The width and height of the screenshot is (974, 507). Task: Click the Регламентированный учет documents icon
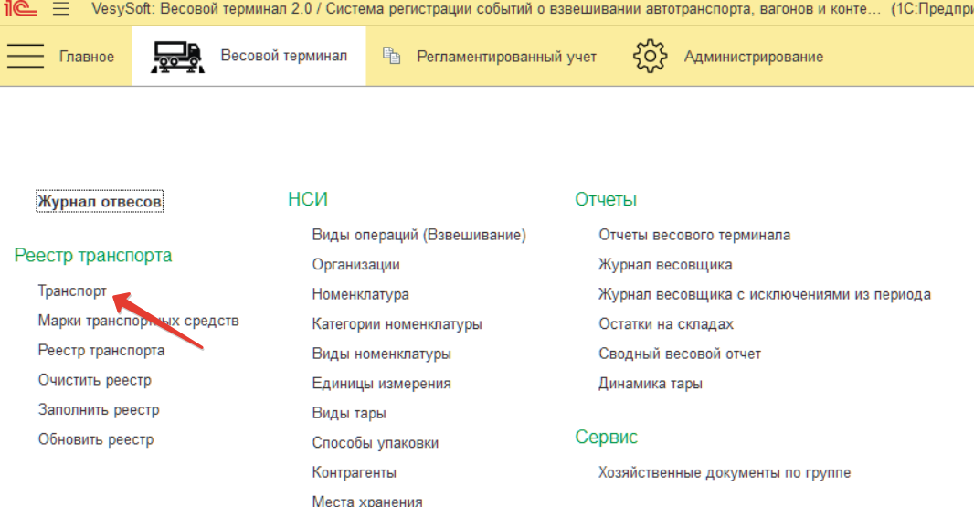pyautogui.click(x=392, y=57)
